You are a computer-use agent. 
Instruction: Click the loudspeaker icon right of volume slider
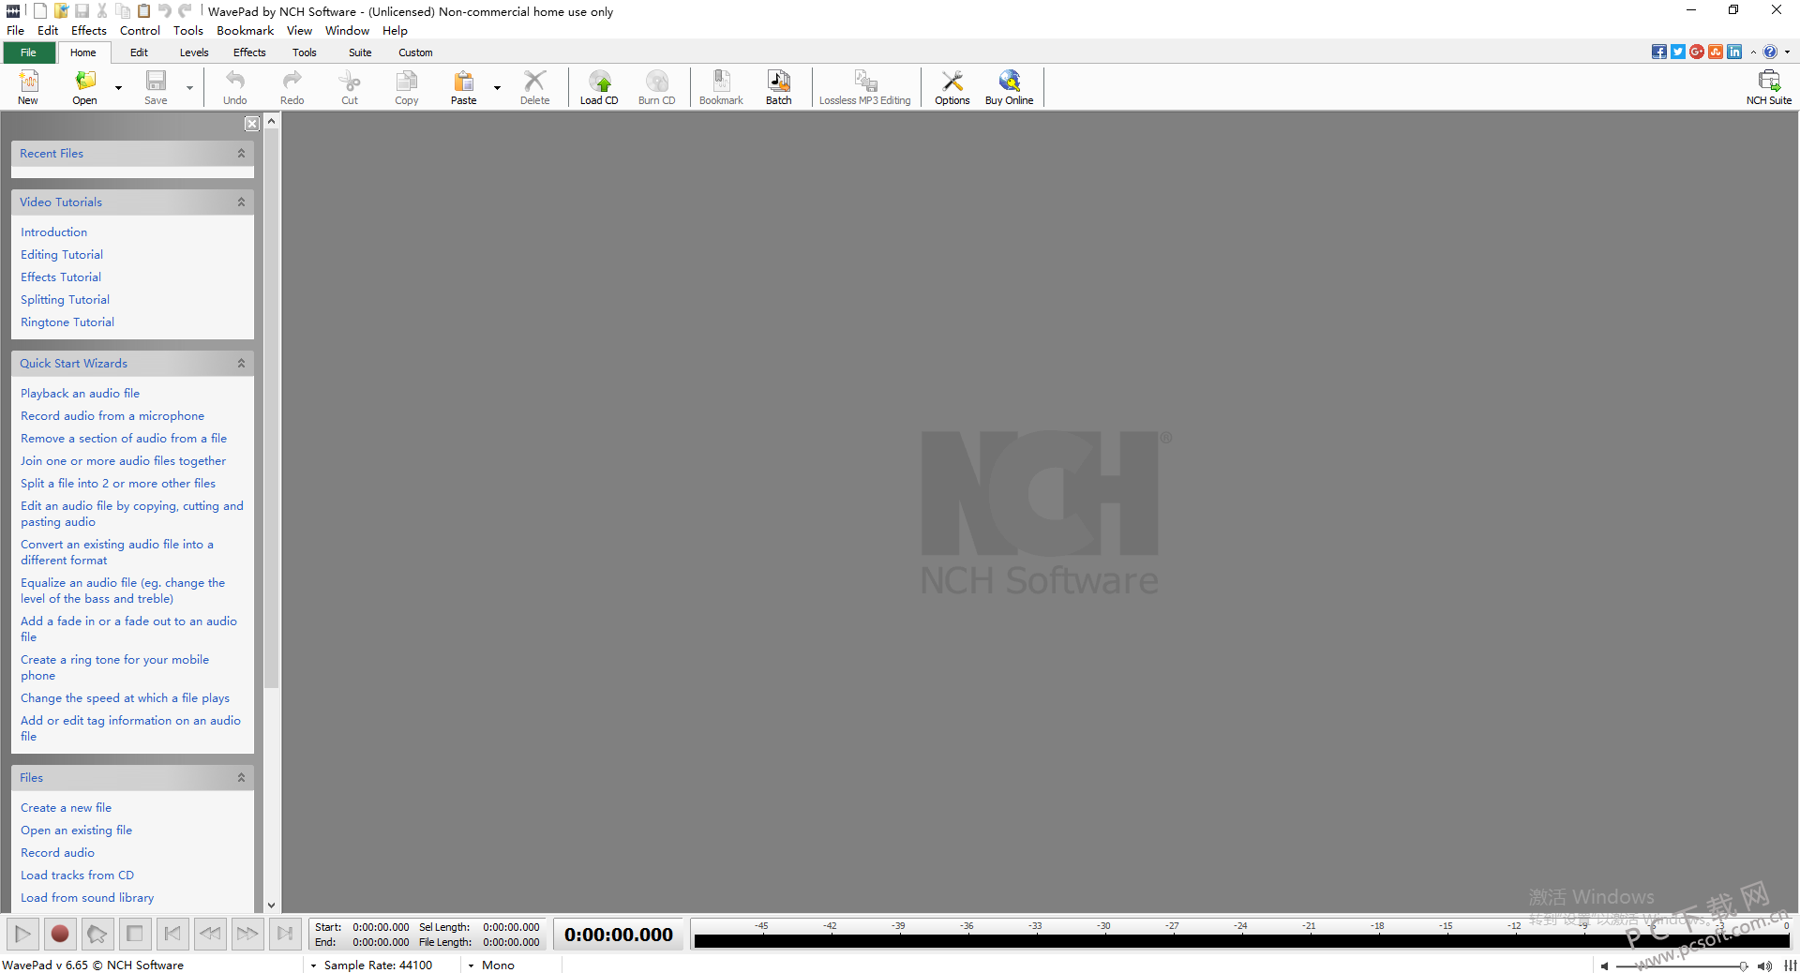pyautogui.click(x=1764, y=966)
